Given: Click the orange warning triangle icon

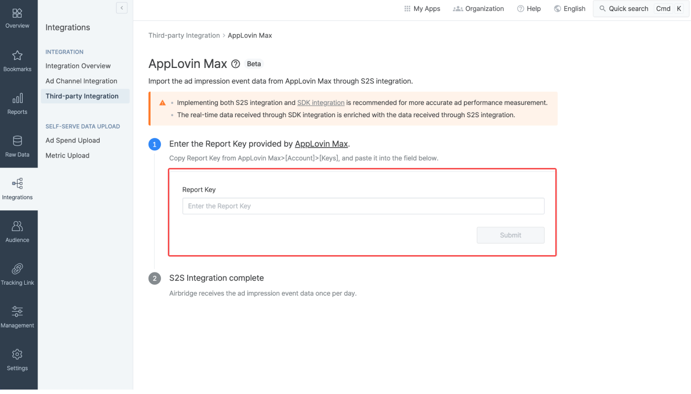Looking at the screenshot, I should [x=162, y=103].
